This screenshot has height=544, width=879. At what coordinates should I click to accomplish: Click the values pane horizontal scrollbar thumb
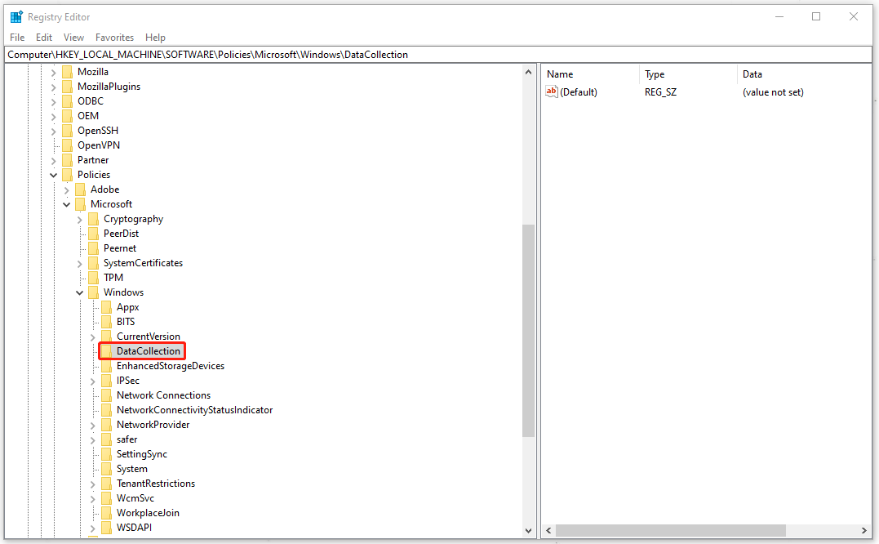tap(670, 531)
